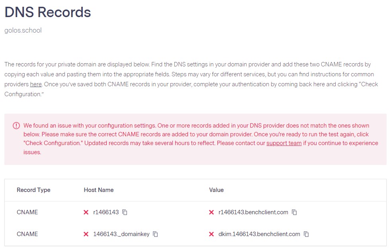Select the r1466143 host name text

point(106,212)
